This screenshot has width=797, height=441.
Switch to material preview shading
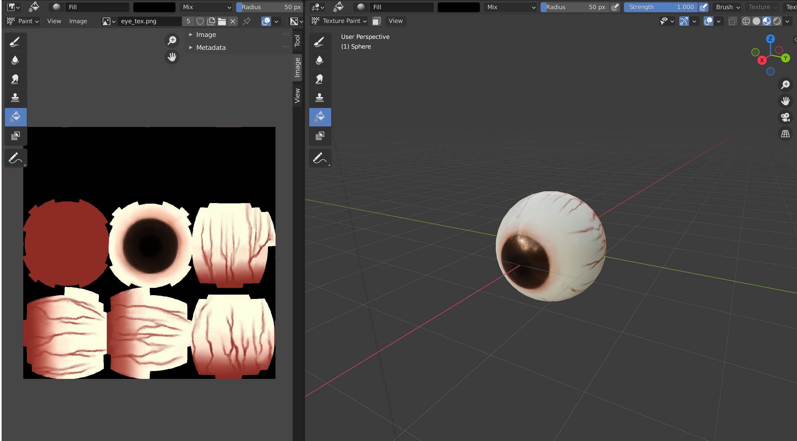767,21
